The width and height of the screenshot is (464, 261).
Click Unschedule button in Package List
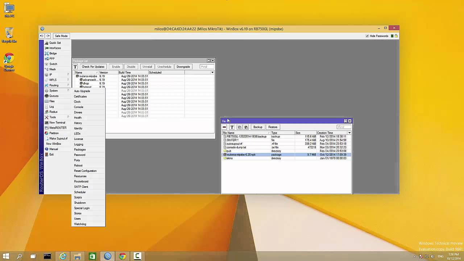(164, 67)
